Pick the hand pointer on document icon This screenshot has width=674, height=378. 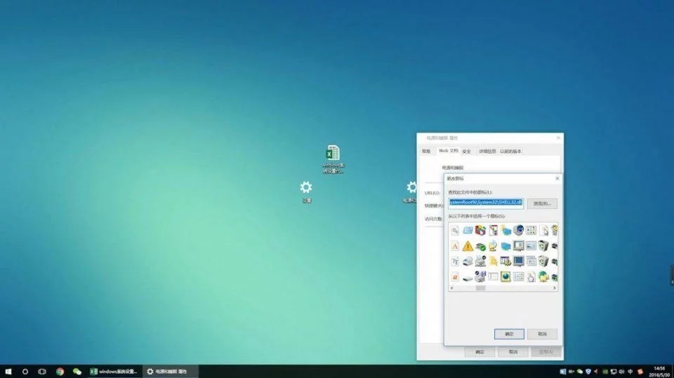tap(531, 277)
